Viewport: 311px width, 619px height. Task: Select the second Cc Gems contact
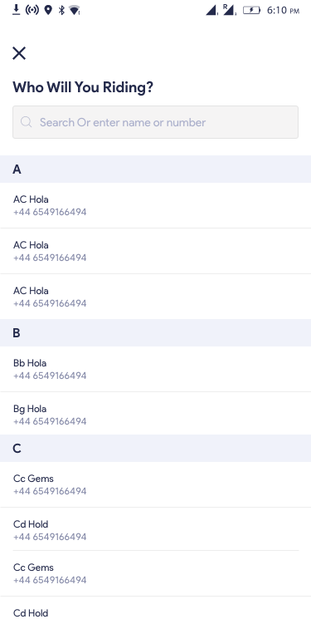click(155, 573)
